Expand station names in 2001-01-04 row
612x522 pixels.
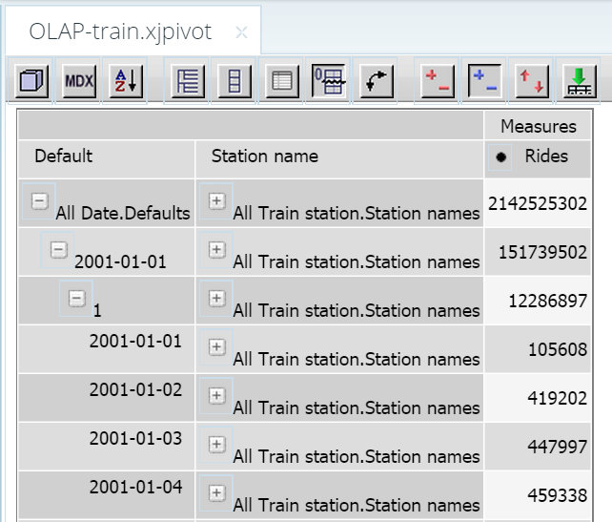pos(217,492)
